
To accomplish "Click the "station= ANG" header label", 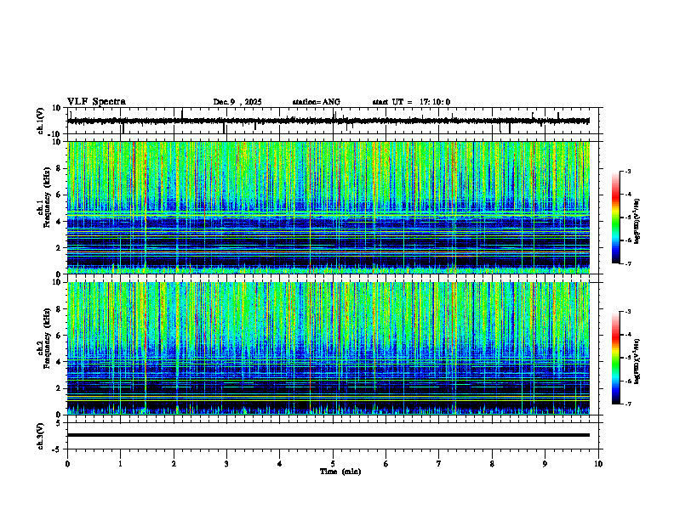I will pos(317,102).
